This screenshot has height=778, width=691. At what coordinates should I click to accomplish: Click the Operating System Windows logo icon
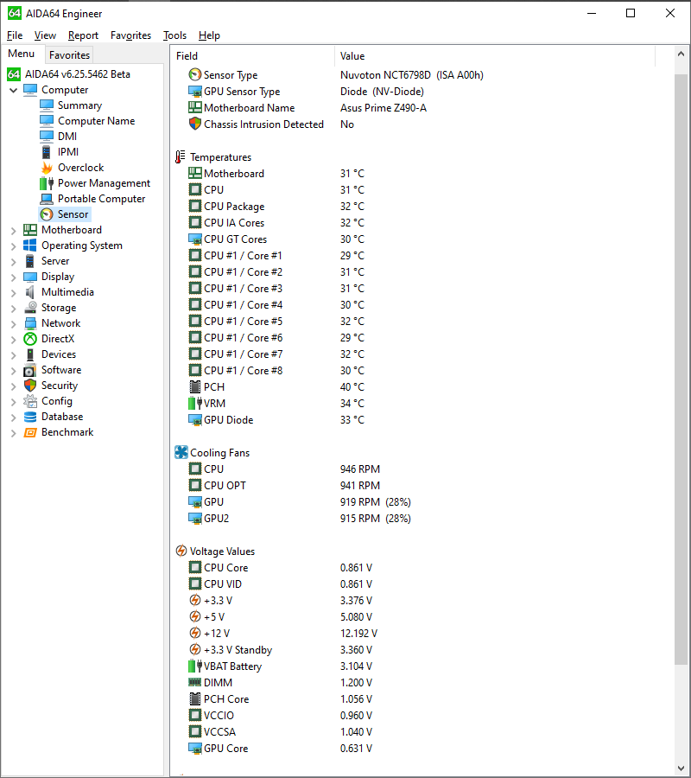tap(30, 246)
